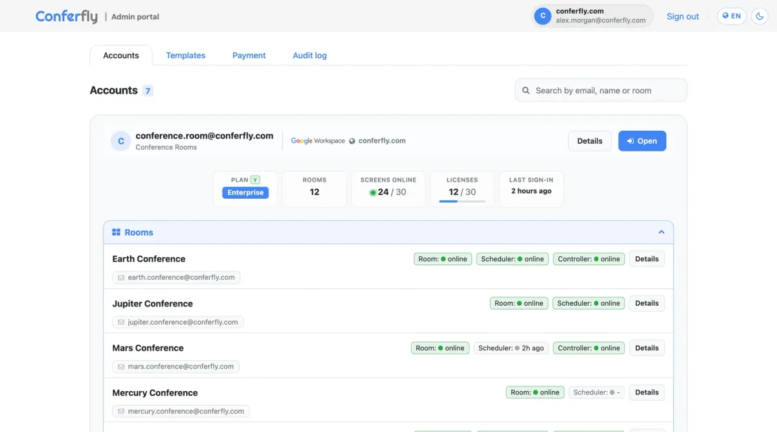Open account Details button
This screenshot has width=777, height=432.
pos(590,141)
